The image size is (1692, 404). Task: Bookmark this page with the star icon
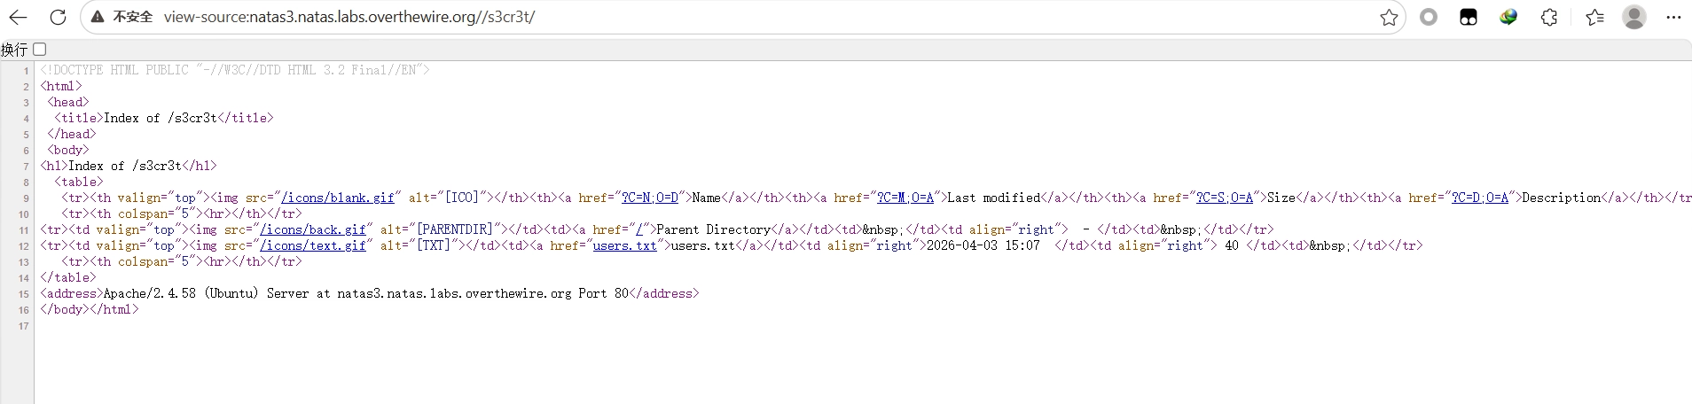point(1389,17)
